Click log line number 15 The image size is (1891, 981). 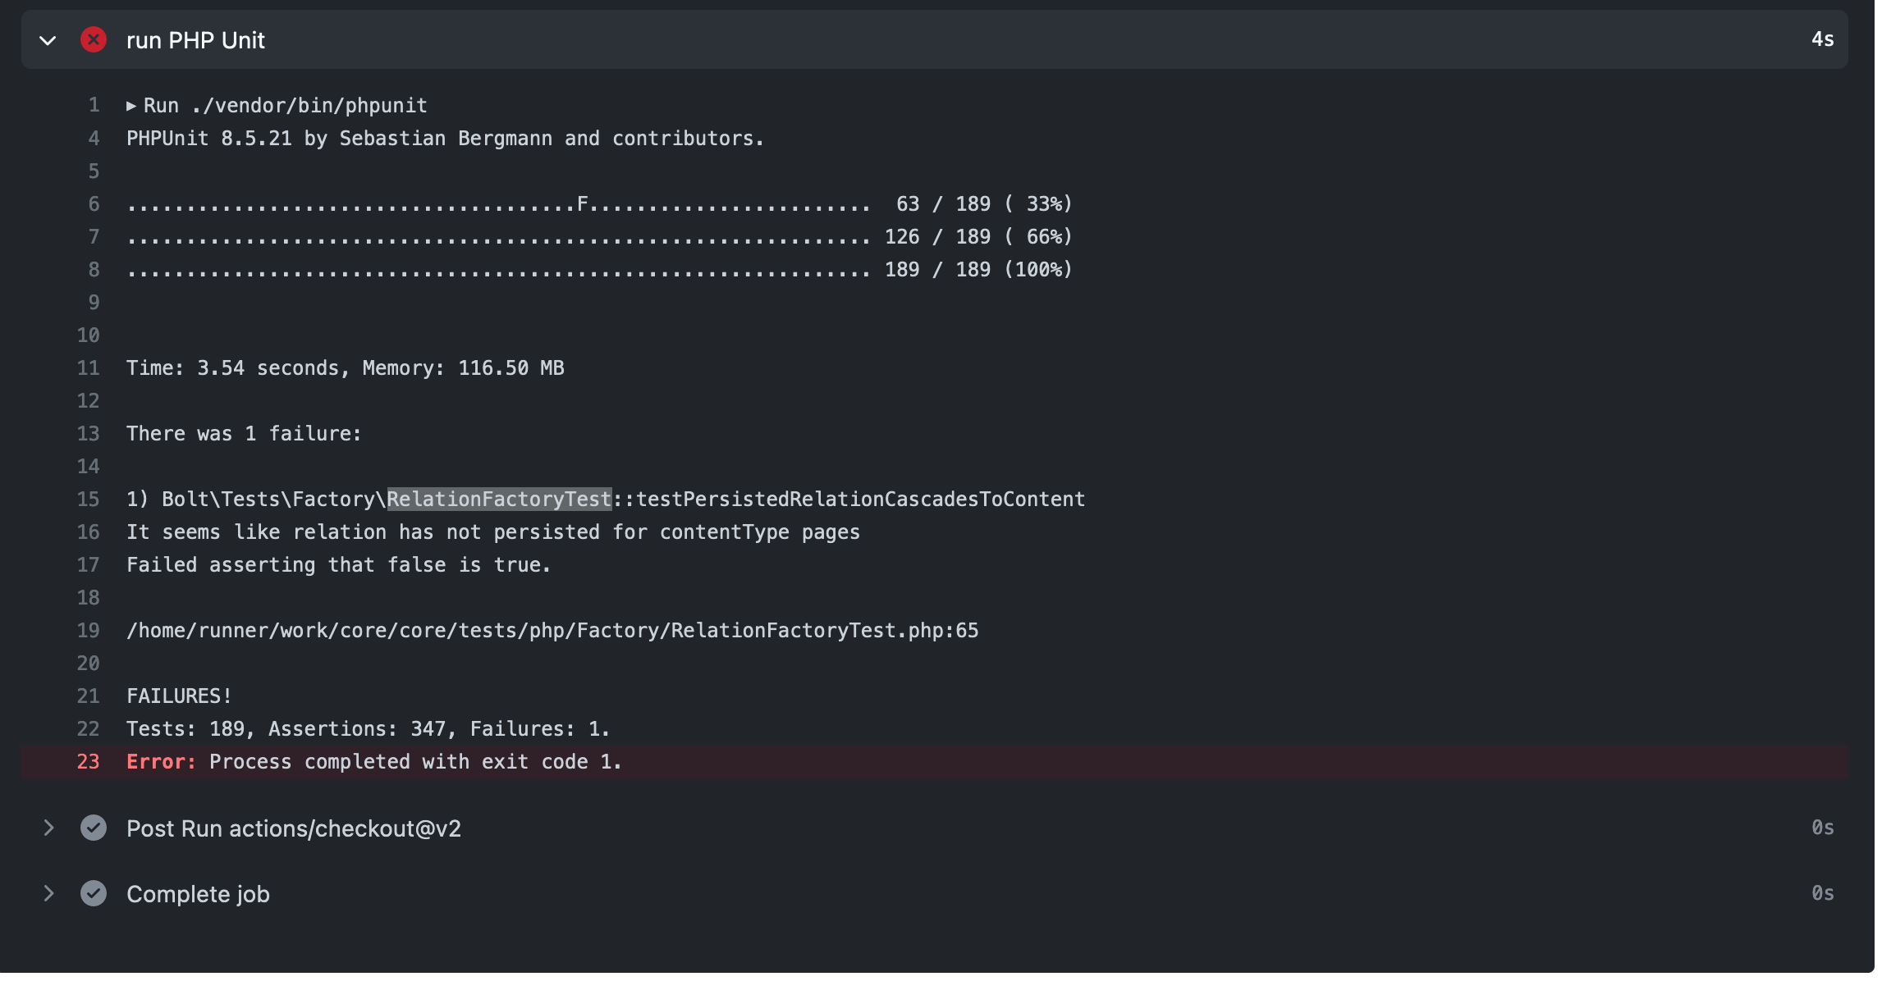(x=88, y=499)
